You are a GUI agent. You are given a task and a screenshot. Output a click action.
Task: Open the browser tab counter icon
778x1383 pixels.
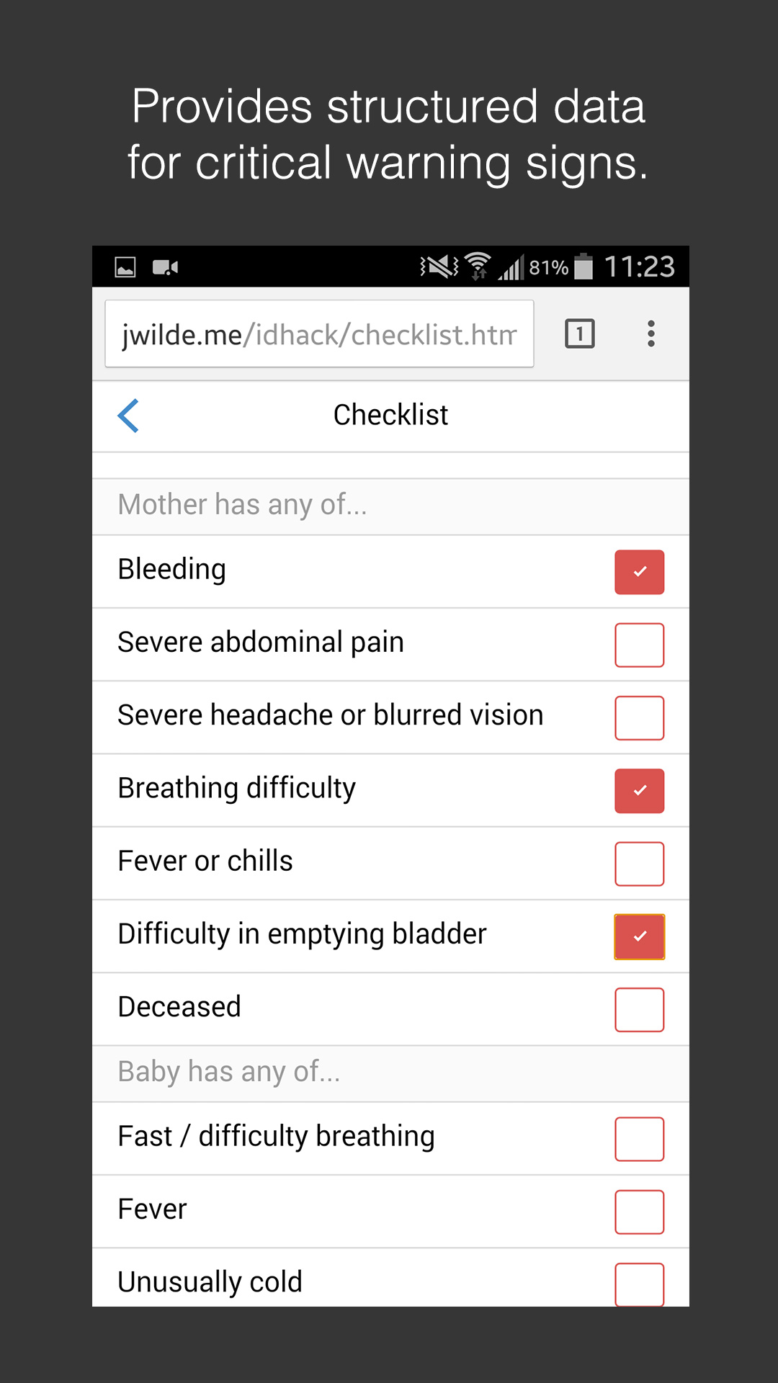pos(579,334)
